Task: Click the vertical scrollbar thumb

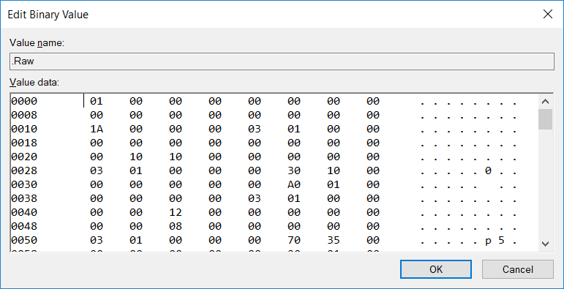Action: tap(545, 119)
